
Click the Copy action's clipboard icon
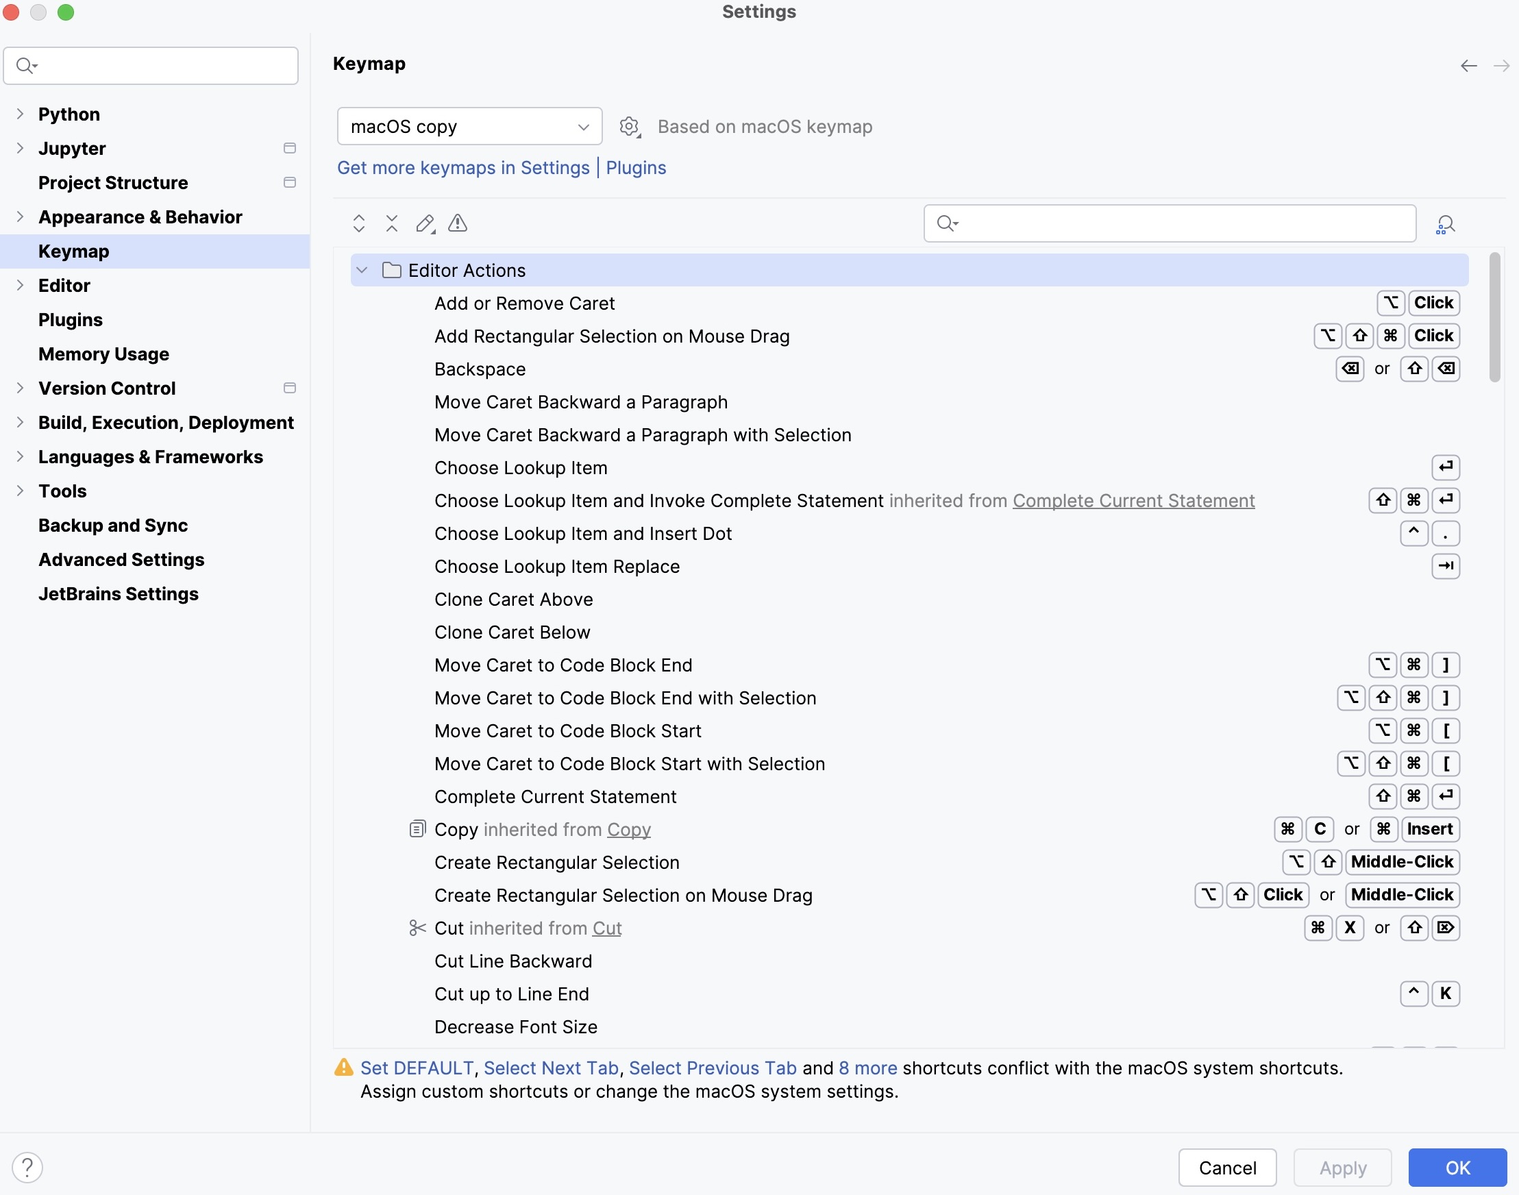pyautogui.click(x=417, y=828)
